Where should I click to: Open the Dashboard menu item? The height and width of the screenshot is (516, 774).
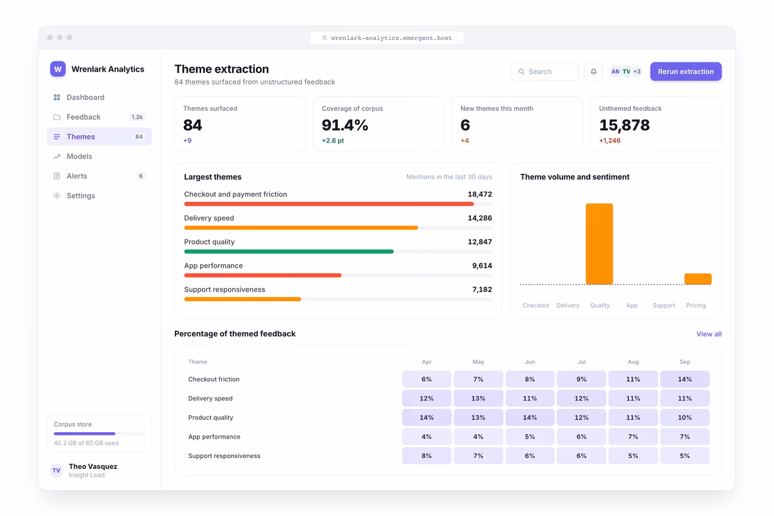(99, 97)
